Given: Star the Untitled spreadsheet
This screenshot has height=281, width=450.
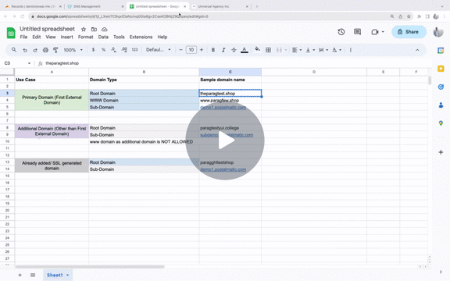Looking at the screenshot, I should point(84,29).
